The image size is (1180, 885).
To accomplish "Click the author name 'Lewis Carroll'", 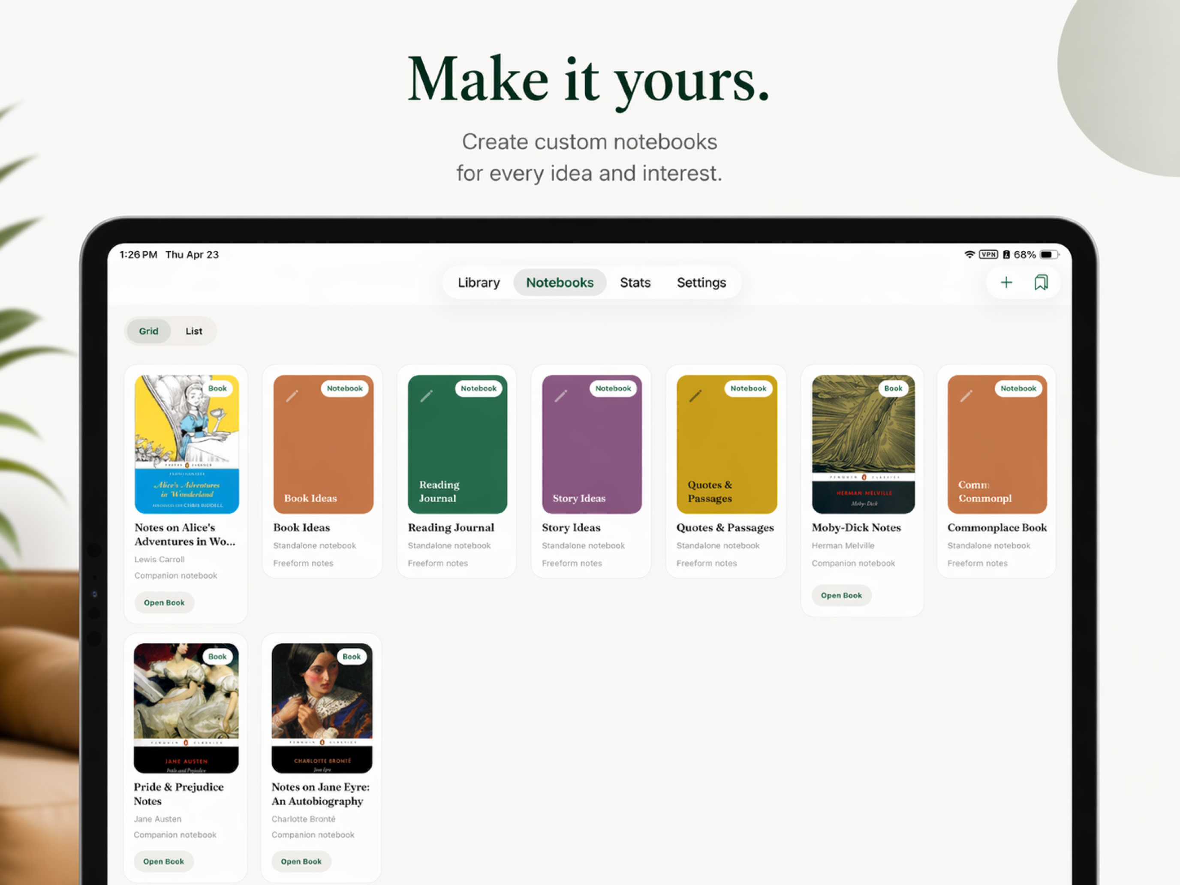I will pyautogui.click(x=160, y=560).
